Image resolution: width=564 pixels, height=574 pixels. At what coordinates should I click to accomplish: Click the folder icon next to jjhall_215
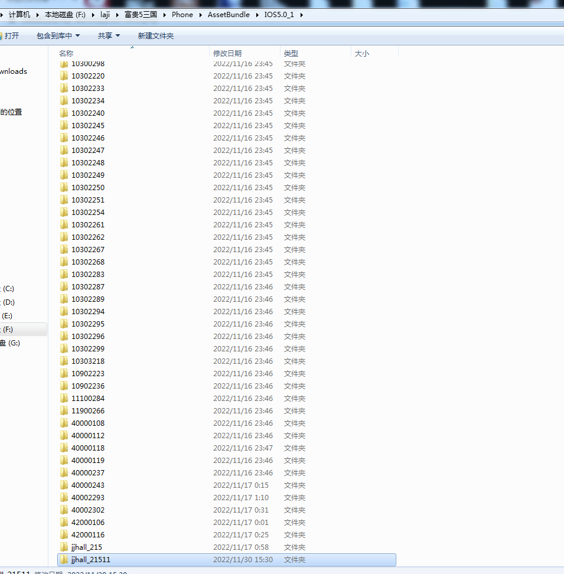coord(64,547)
